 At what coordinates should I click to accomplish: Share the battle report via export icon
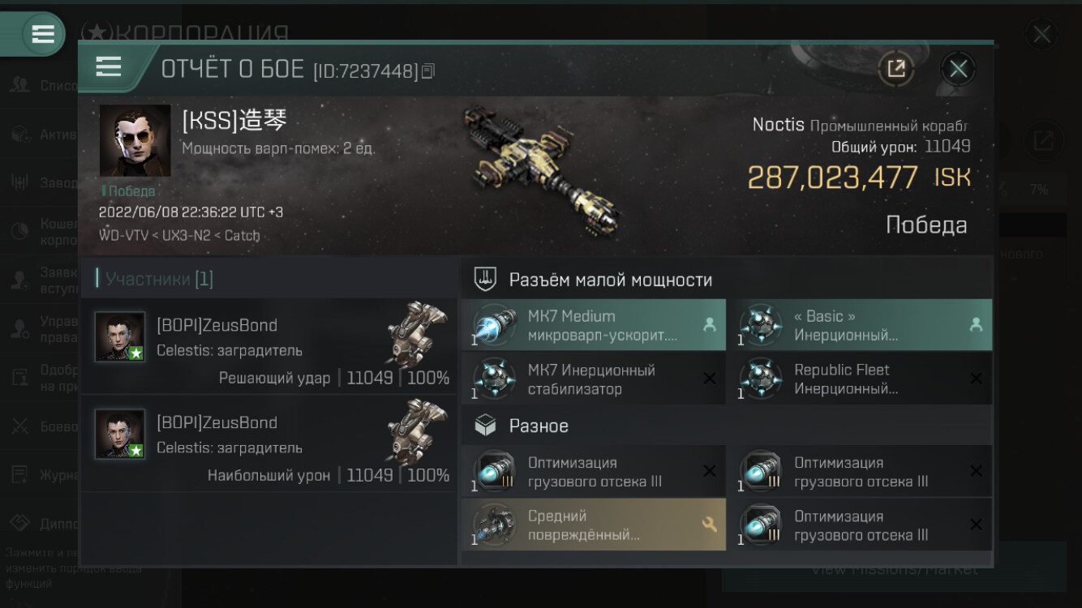coord(896,69)
